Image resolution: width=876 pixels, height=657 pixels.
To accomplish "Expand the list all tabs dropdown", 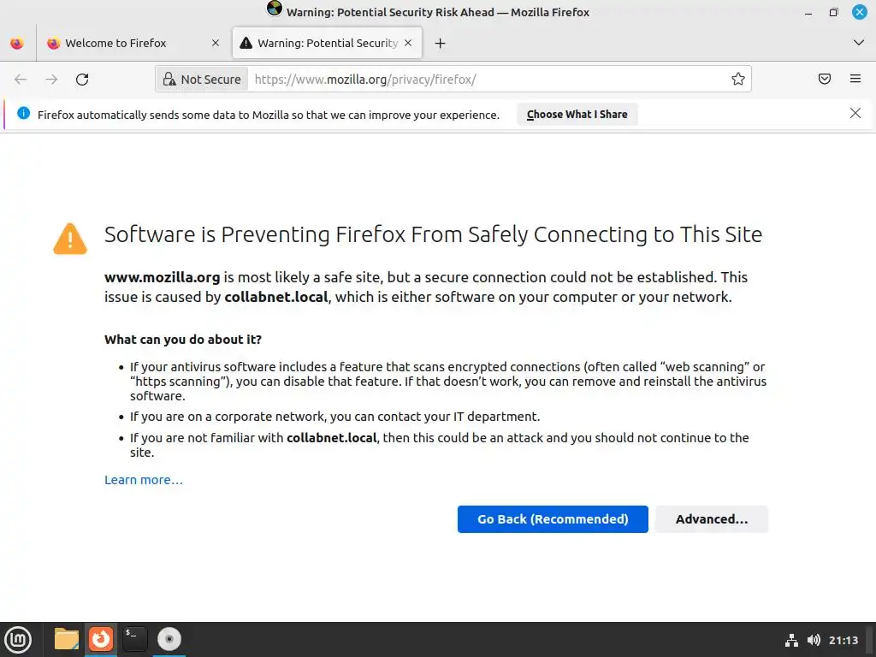I will click(x=859, y=44).
